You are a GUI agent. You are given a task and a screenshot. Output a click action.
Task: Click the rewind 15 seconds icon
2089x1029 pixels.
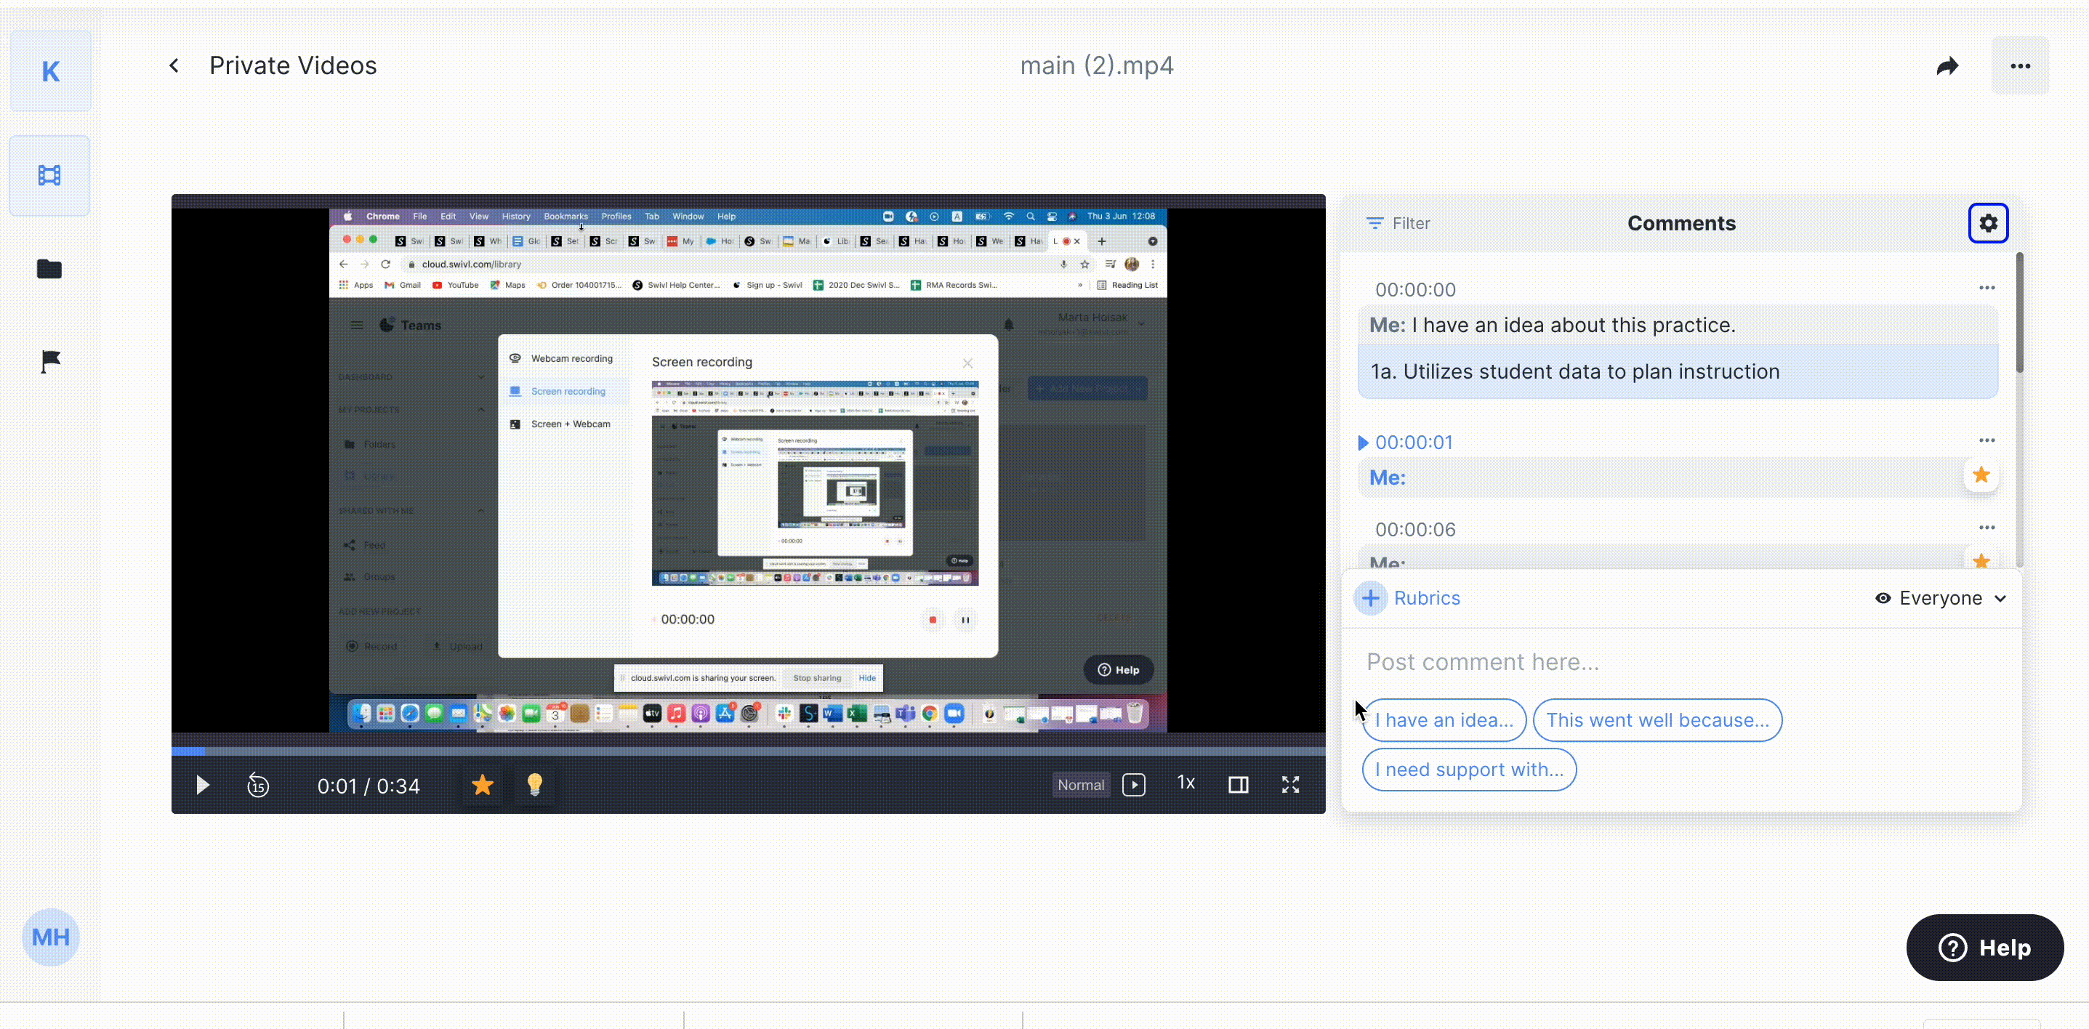point(258,785)
